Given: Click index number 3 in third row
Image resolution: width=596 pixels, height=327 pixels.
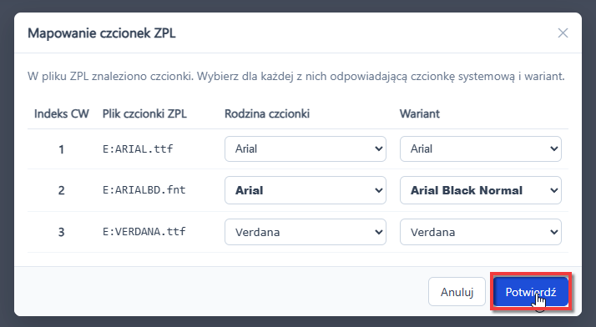Looking at the screenshot, I should click(x=61, y=232).
